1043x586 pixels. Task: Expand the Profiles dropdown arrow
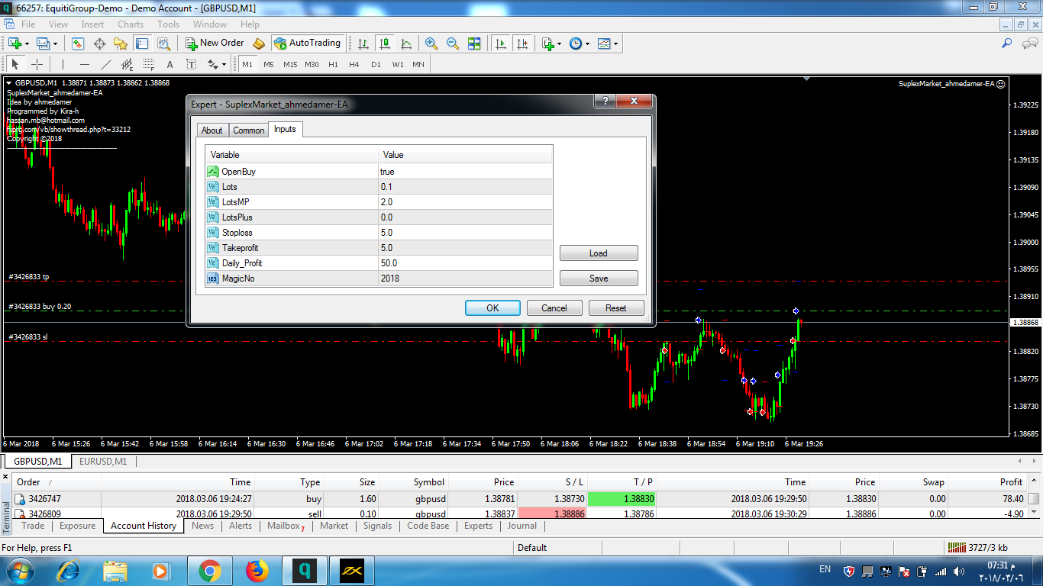pos(55,43)
